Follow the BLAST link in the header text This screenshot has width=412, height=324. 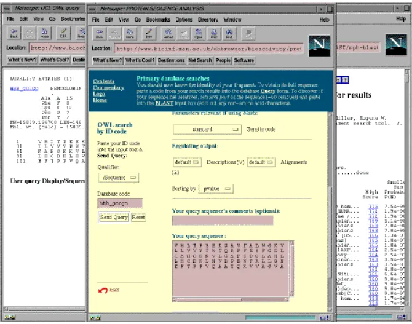tap(164, 103)
